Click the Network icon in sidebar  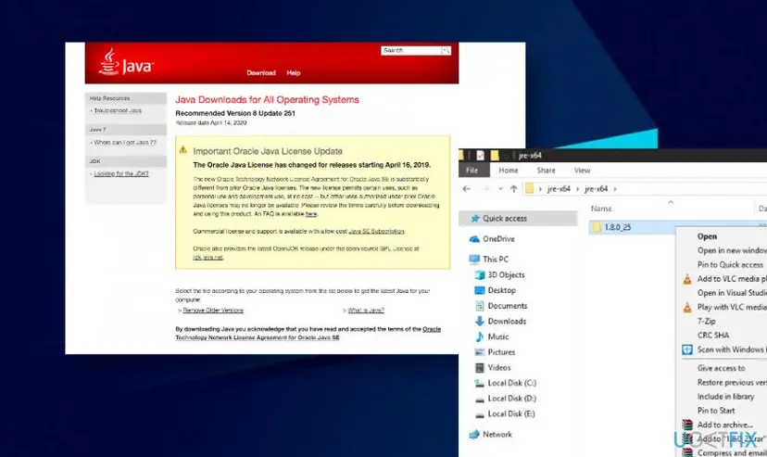pyautogui.click(x=474, y=435)
